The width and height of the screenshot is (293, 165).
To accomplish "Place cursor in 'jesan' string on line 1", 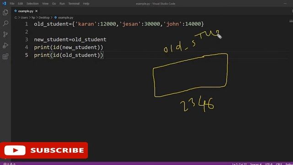I will coord(130,24).
